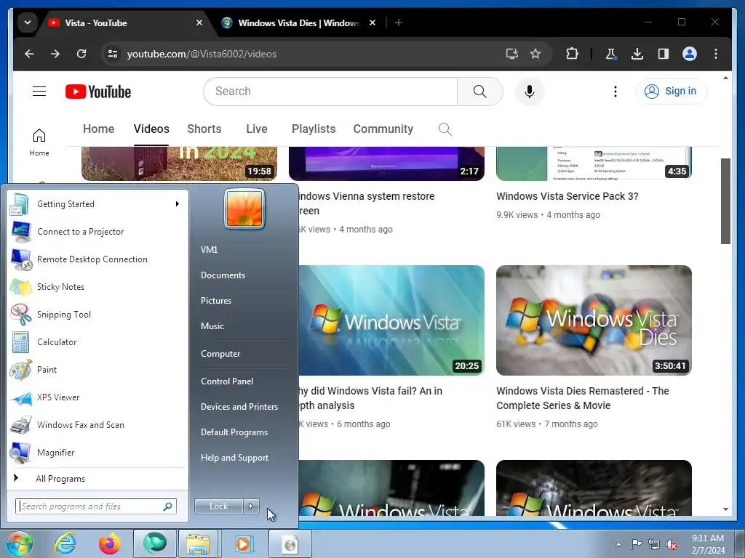The width and height of the screenshot is (745, 558).
Task: Click the network tray icon
Action: click(654, 545)
